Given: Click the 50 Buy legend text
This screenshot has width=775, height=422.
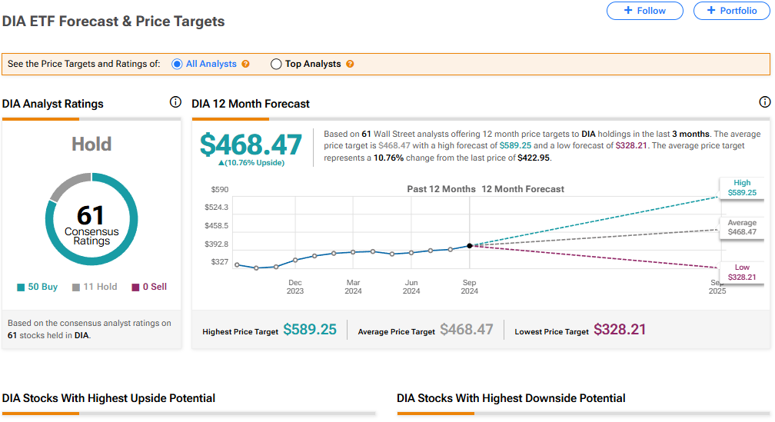Looking at the screenshot, I should 42,287.
